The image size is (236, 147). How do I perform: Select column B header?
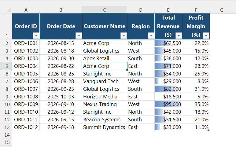tap(61, 10)
